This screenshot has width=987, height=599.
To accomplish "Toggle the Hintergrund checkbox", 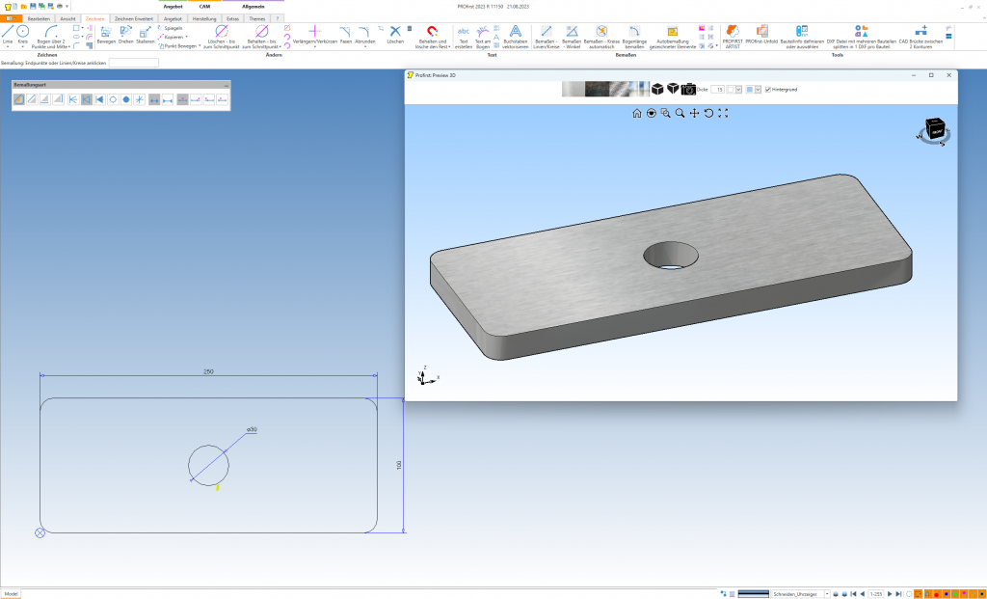I will tap(768, 89).
